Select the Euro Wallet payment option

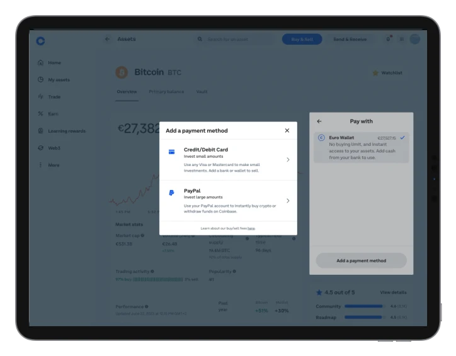(x=361, y=148)
